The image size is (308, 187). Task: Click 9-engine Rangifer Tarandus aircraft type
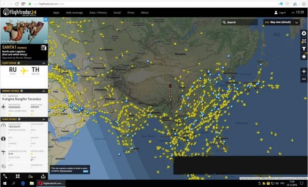[22, 99]
